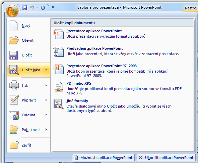Screen dimensions: 198x163
Task: Click the options list icon on Možnosti button
Action: click(76, 158)
